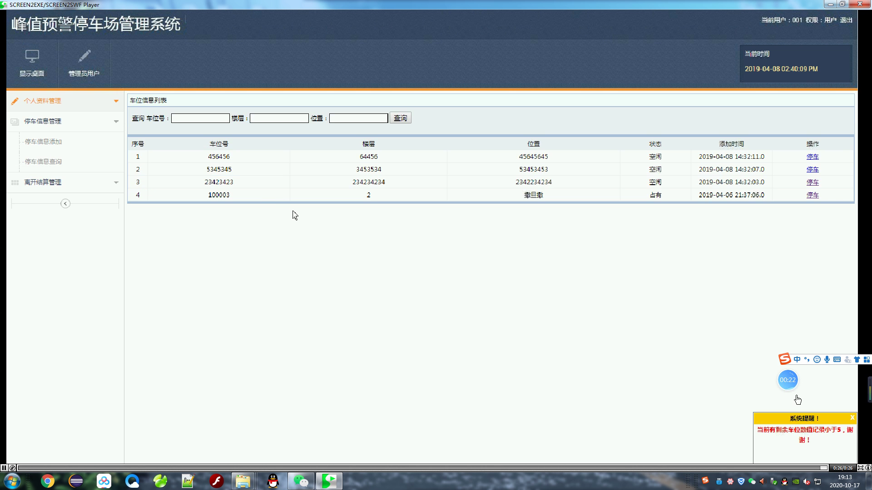Open the Windows Start menu

point(12,481)
